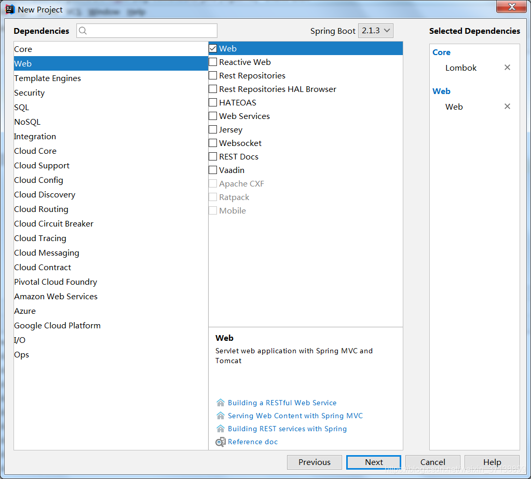Choose the Integration category

coord(111,137)
